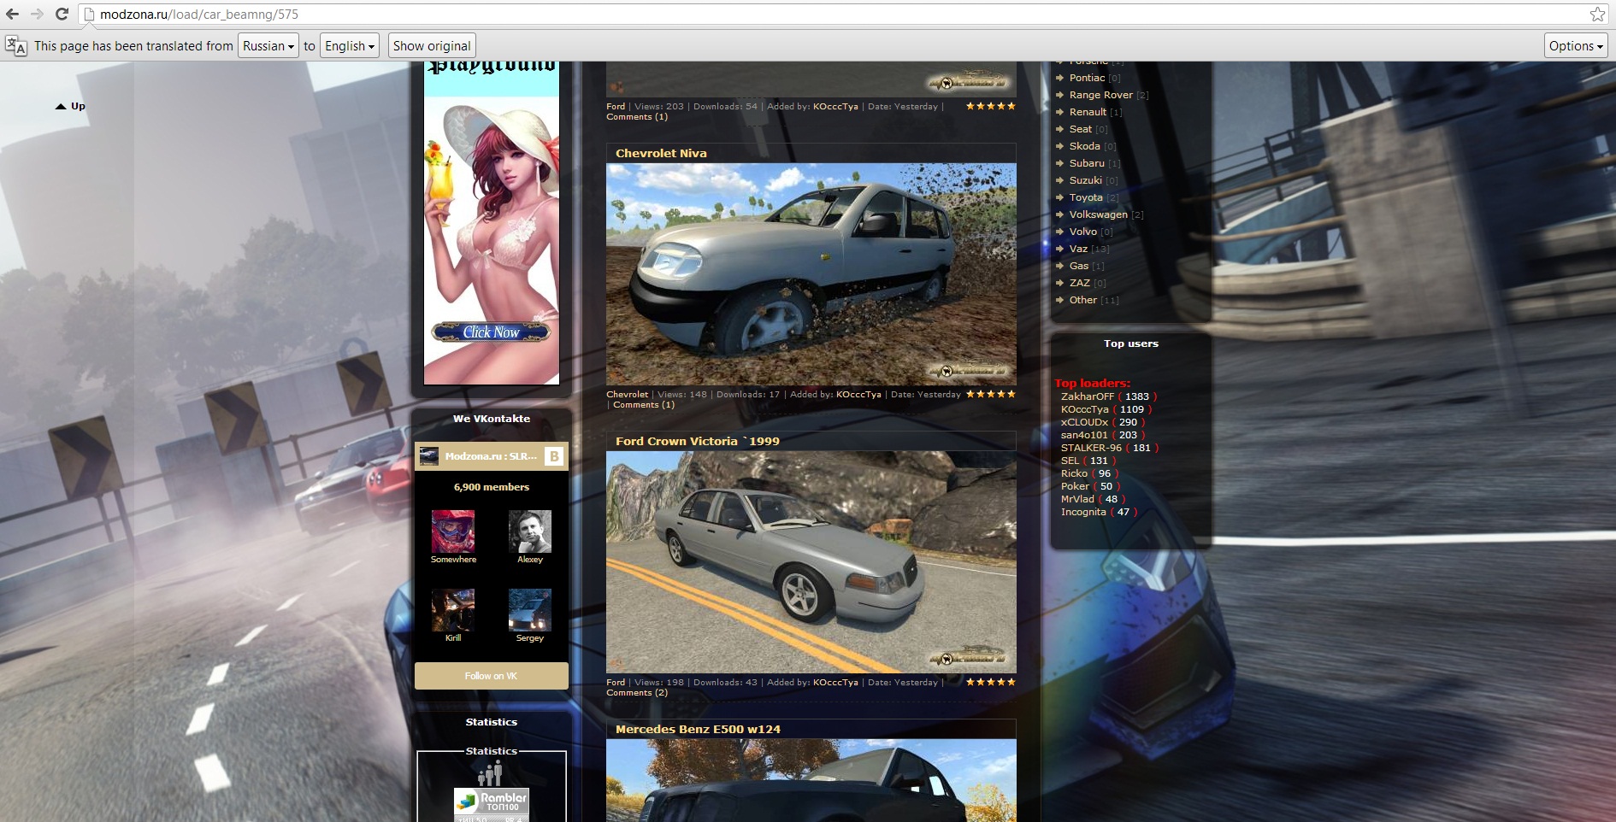Click the arrow bullet next to Other
This screenshot has height=822, width=1616.
click(1060, 300)
